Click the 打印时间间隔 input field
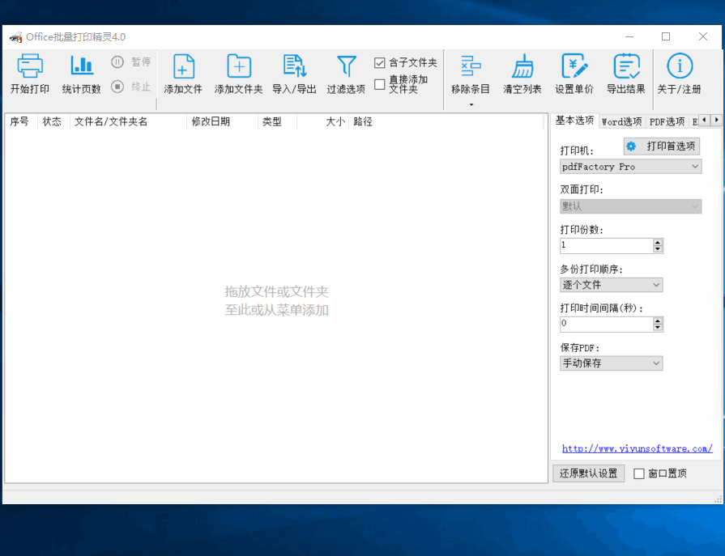Viewport: 725px width, 556px height. pyautogui.click(x=607, y=325)
